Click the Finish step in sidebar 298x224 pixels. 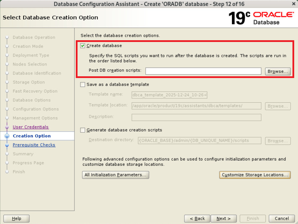pyautogui.click(x=19, y=172)
